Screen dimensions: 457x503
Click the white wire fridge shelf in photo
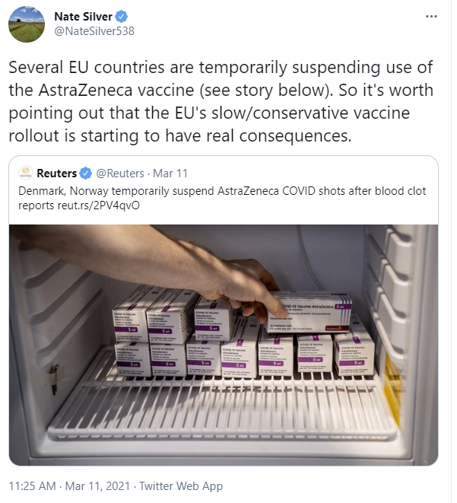click(221, 406)
